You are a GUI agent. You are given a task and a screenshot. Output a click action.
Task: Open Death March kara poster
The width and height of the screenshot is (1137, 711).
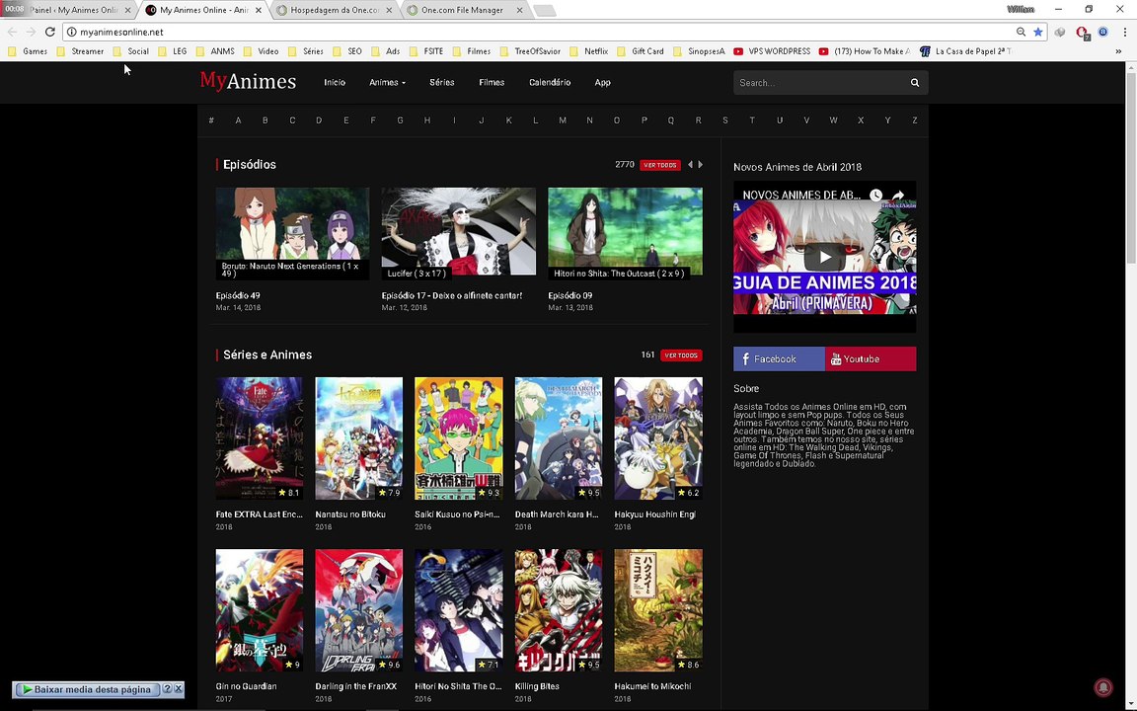[x=559, y=438]
